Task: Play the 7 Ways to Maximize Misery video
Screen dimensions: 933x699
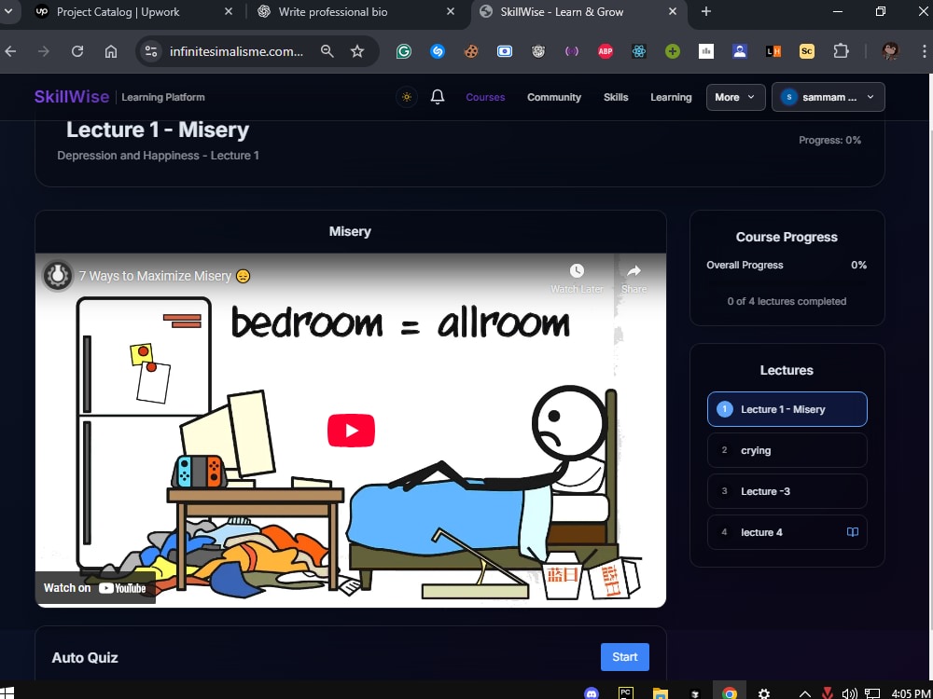Action: pyautogui.click(x=351, y=431)
